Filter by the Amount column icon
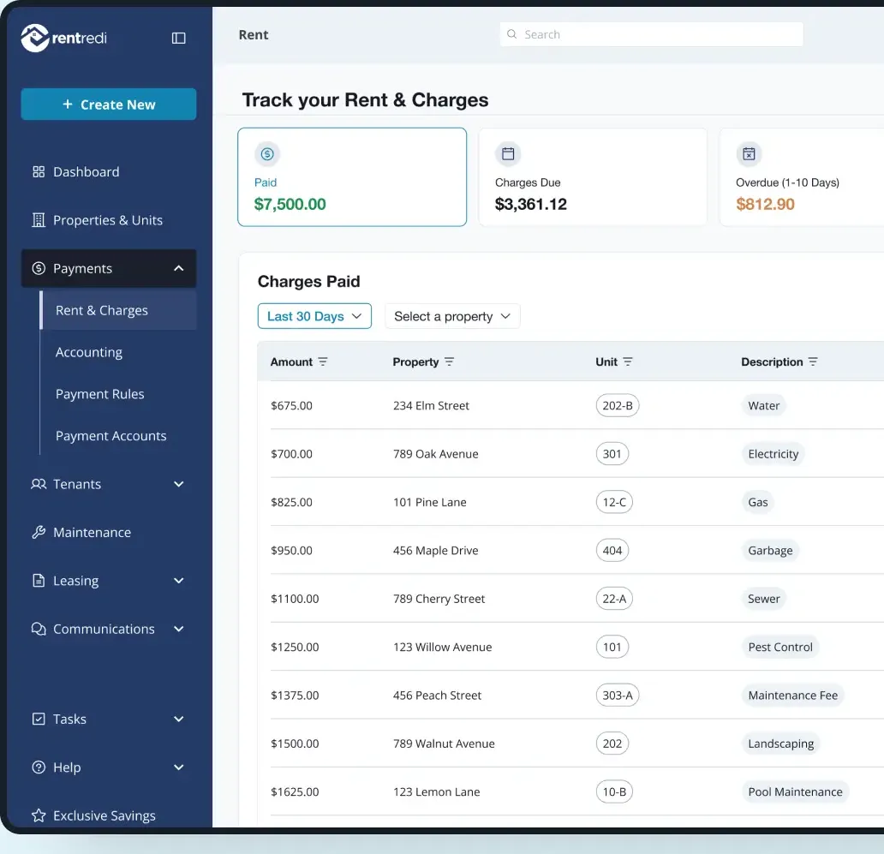 click(x=322, y=361)
